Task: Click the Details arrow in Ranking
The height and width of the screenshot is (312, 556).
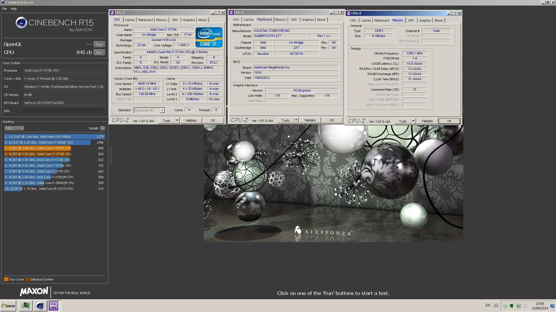Action: tap(103, 128)
